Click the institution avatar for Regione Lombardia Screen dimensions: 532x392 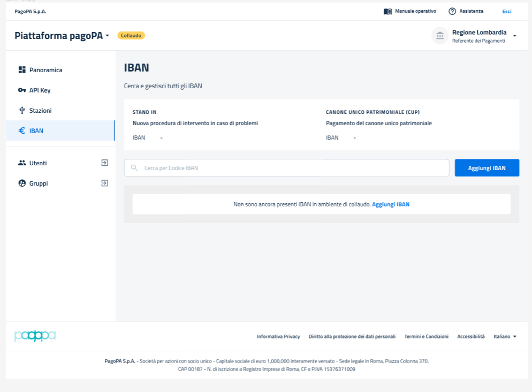[x=439, y=36]
